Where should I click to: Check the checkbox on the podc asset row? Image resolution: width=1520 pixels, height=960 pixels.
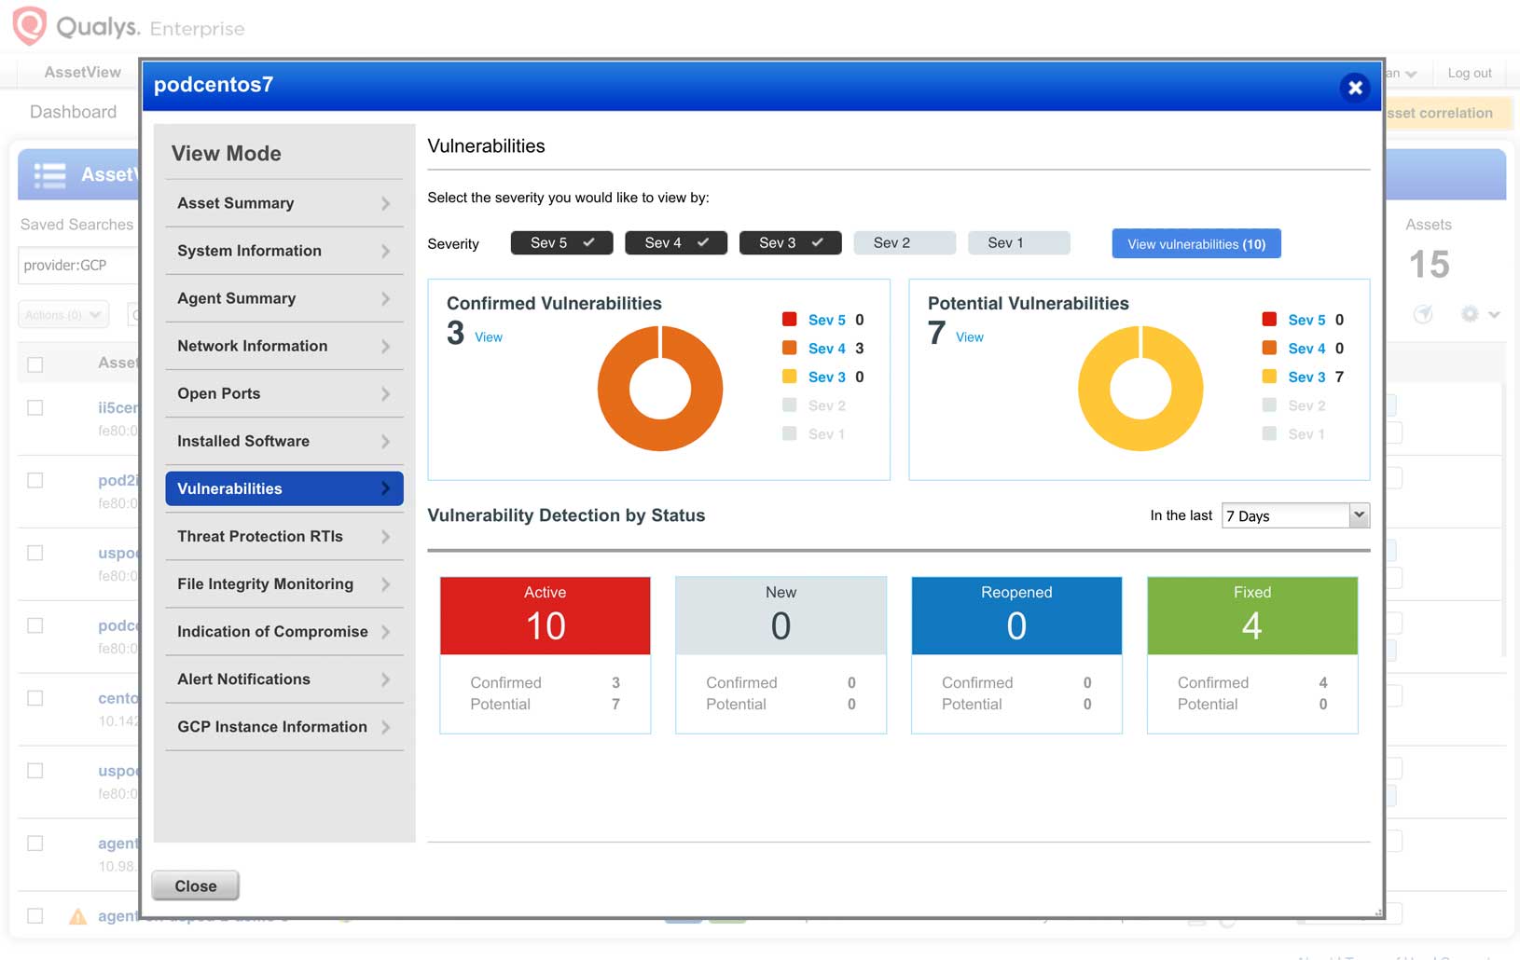pos(35,625)
